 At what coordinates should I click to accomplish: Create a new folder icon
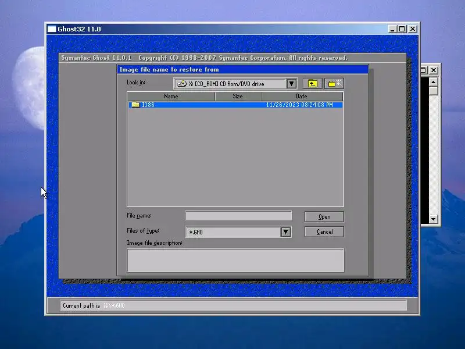coord(334,84)
